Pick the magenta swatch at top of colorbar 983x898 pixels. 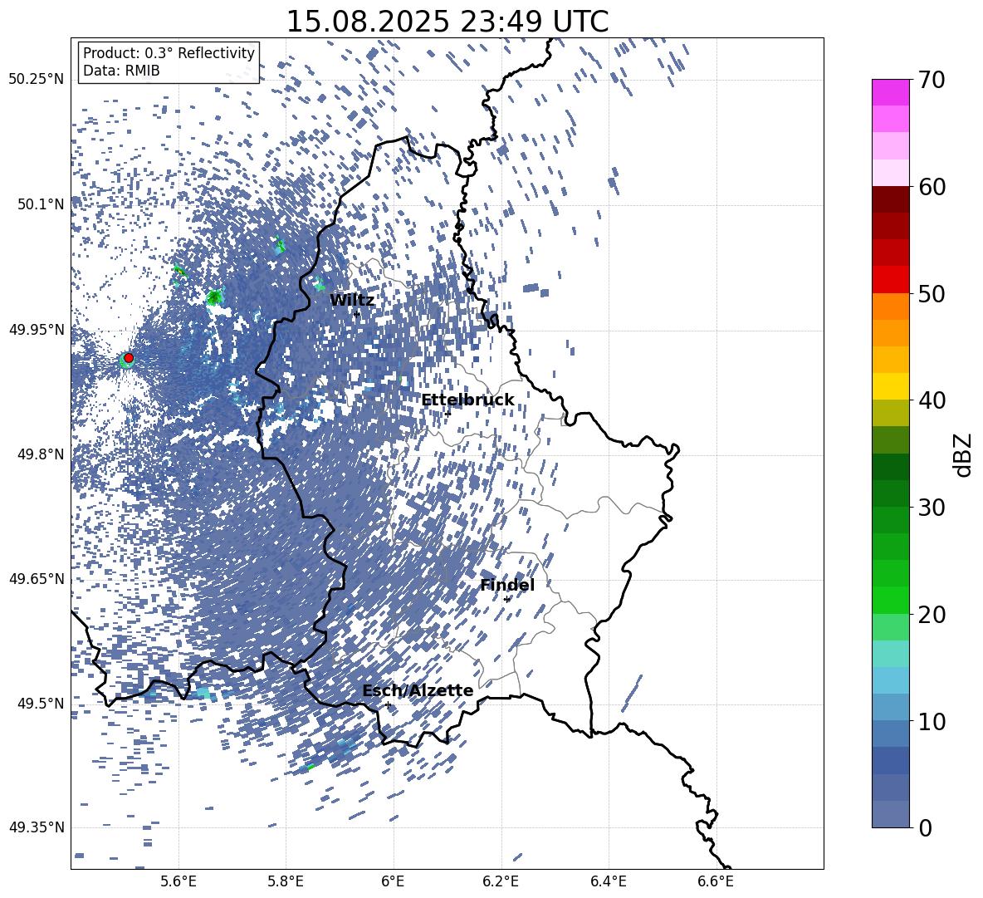[x=890, y=93]
